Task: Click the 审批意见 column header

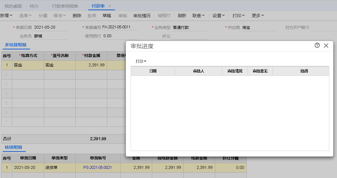Action: 260,71
